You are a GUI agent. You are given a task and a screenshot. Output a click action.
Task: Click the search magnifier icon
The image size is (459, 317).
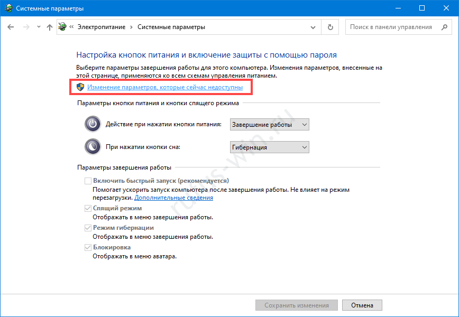point(444,27)
